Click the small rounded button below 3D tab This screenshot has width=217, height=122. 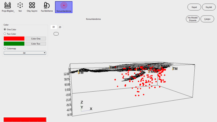[56, 34]
